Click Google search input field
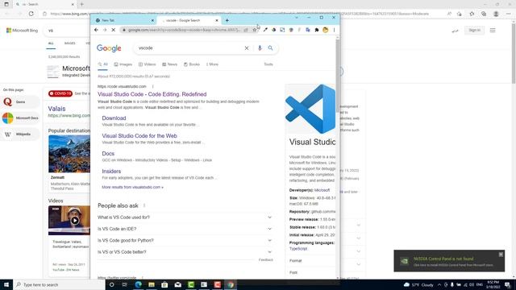The width and height of the screenshot is (516, 290). [x=190, y=48]
